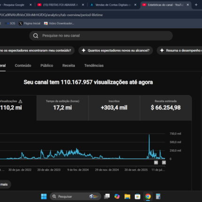Close the "Pesquisa Google" tab
Screen dimensions: 202x202
coord(31,5)
